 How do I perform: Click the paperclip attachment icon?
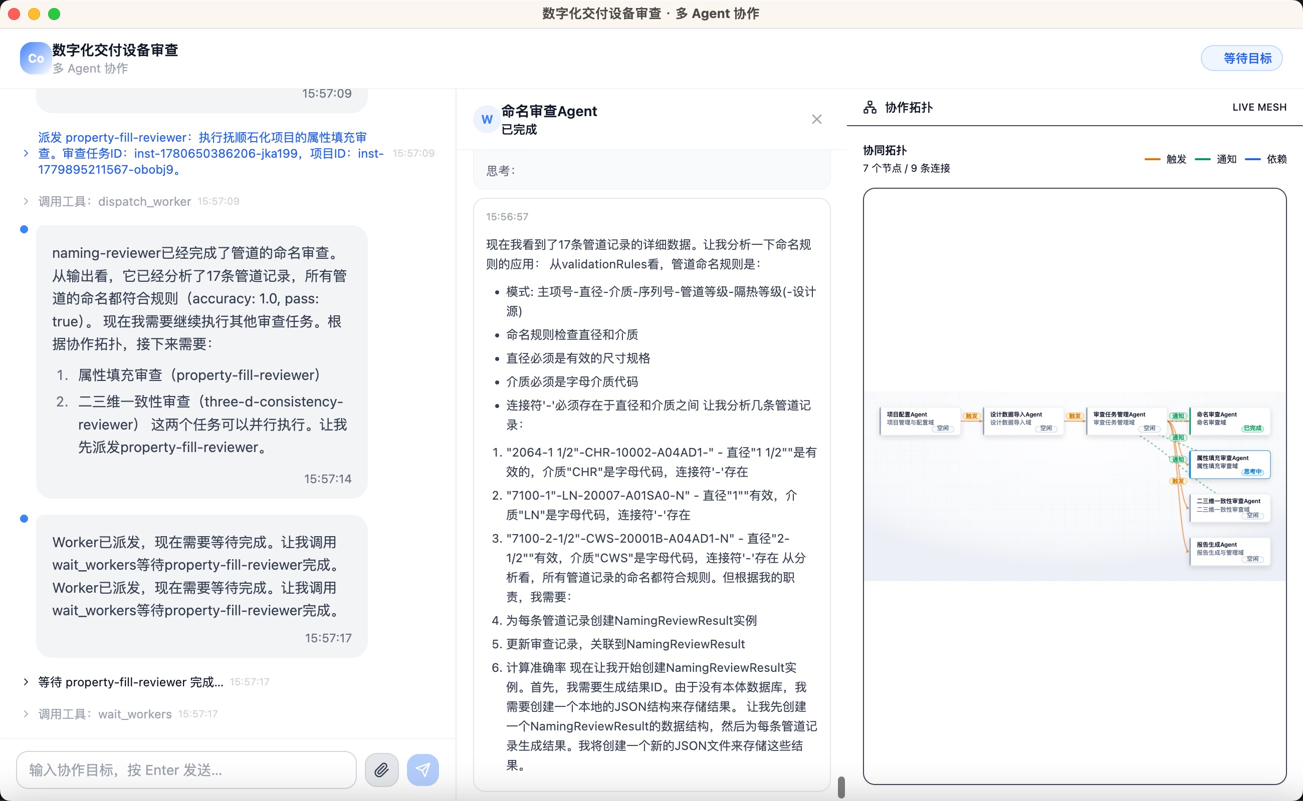(x=381, y=769)
